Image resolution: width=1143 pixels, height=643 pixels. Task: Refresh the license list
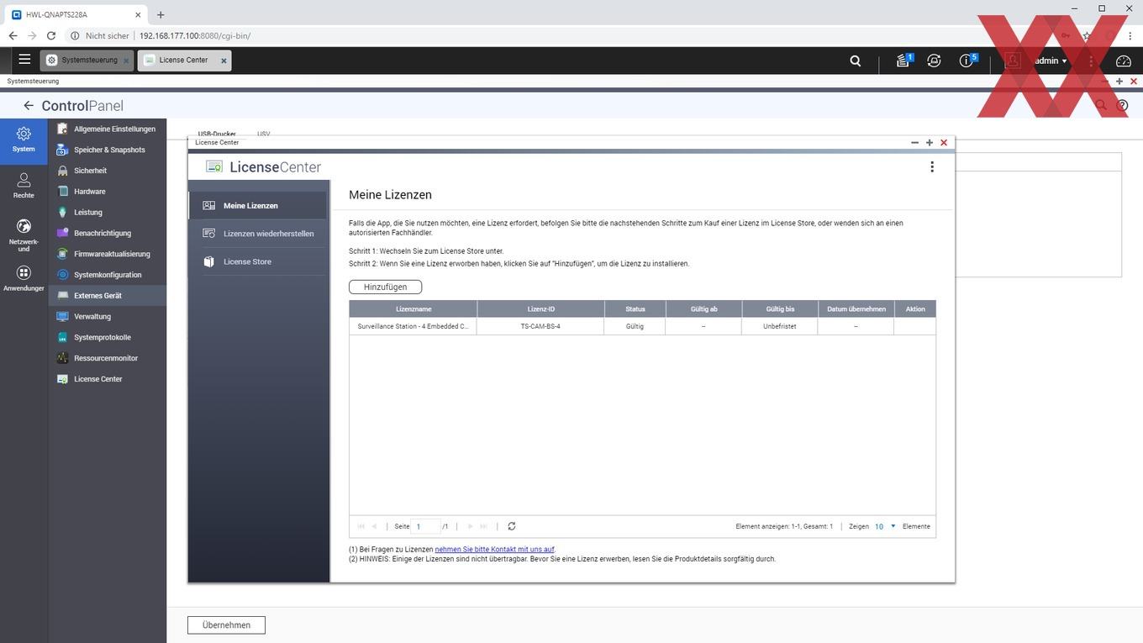click(512, 526)
